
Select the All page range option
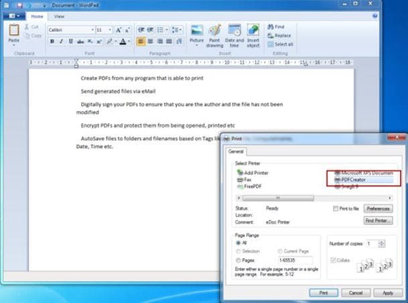(x=238, y=243)
